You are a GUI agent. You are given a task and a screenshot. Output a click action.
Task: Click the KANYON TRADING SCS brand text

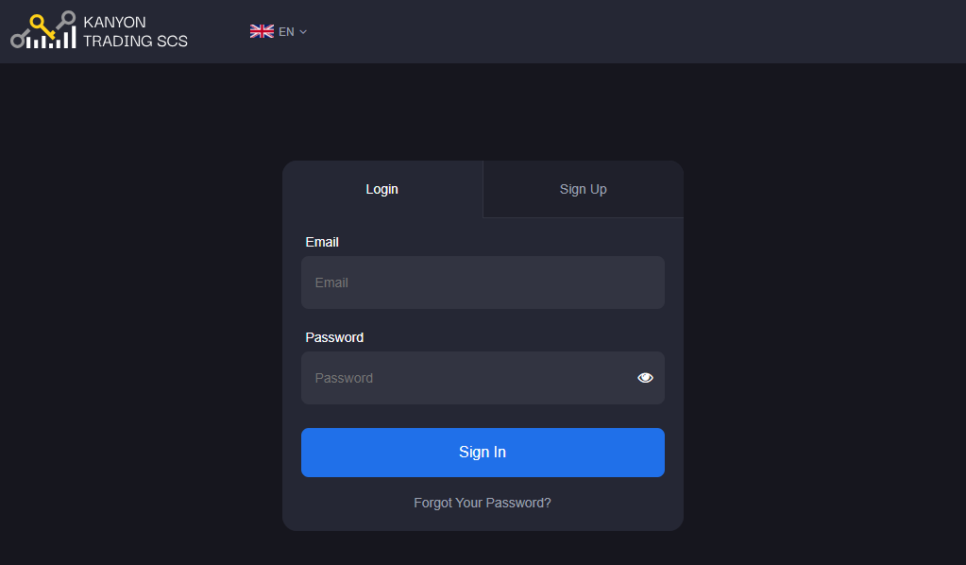tap(136, 31)
